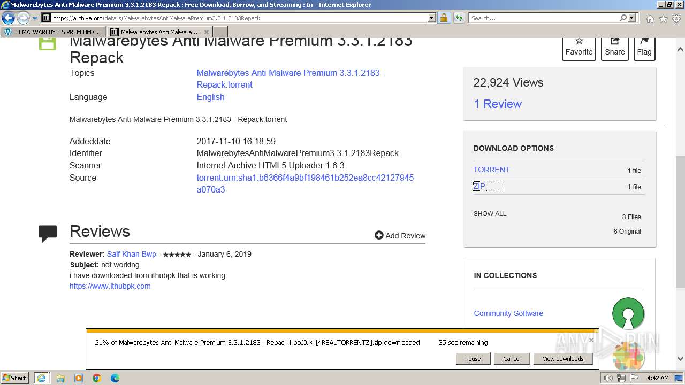Click the 6 Original text
The width and height of the screenshot is (685, 385).
627,231
